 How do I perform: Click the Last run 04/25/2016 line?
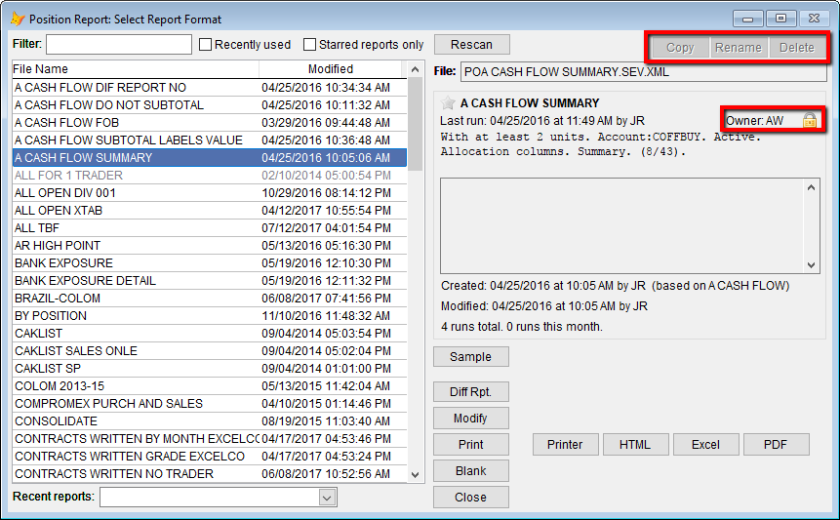point(542,121)
